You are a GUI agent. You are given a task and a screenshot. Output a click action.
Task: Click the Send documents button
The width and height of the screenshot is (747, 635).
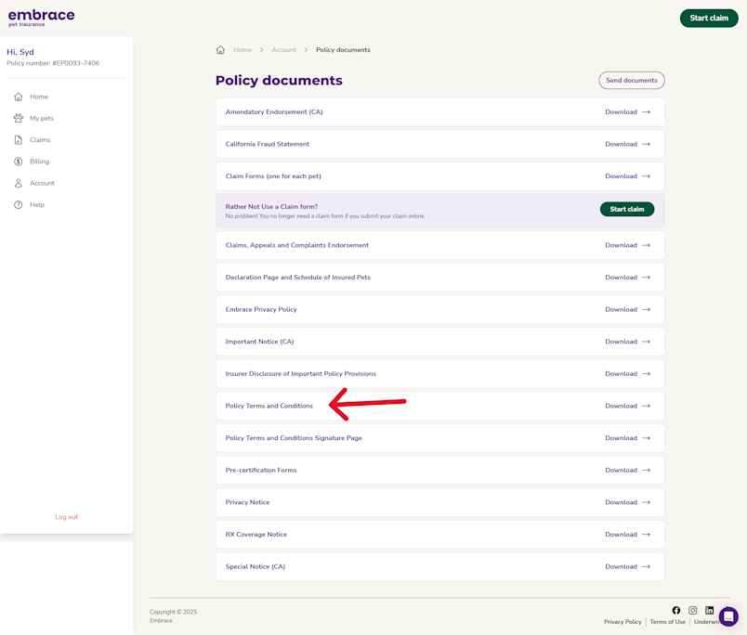click(632, 80)
